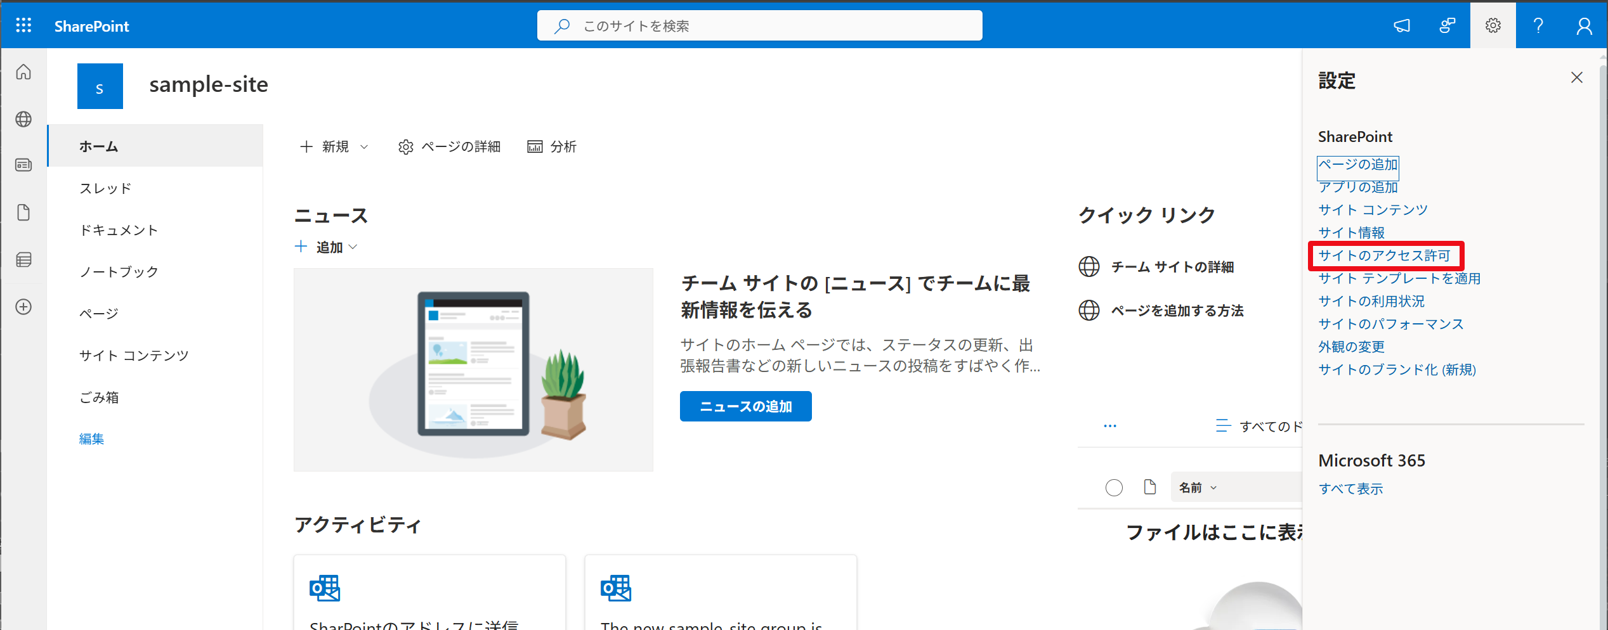
Task: Open サイト情報 settings link
Action: (x=1351, y=233)
